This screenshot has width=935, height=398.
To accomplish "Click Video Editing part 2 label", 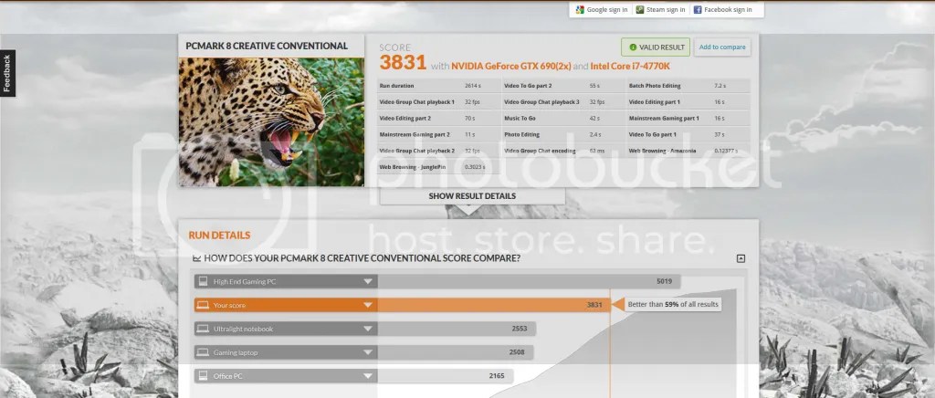I will click(x=404, y=119).
